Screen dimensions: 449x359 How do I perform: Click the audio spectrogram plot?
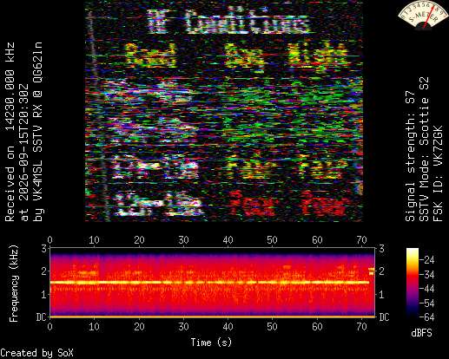tap(212, 283)
